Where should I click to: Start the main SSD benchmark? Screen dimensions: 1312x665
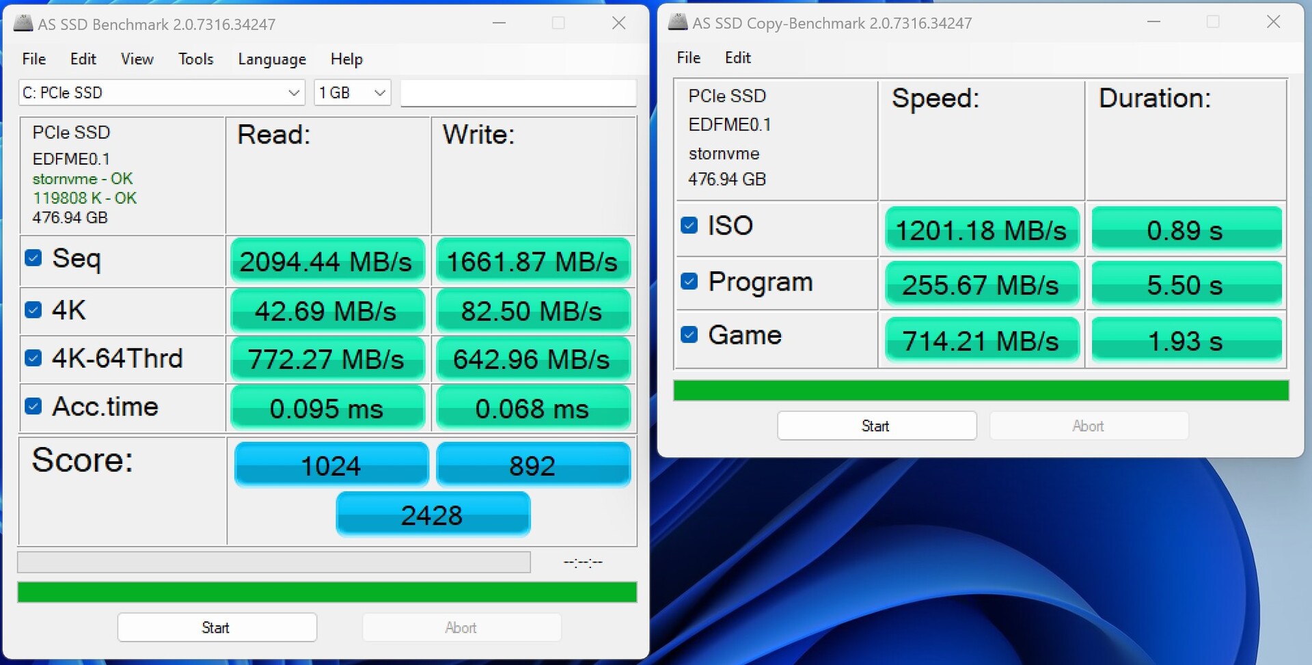click(x=217, y=627)
